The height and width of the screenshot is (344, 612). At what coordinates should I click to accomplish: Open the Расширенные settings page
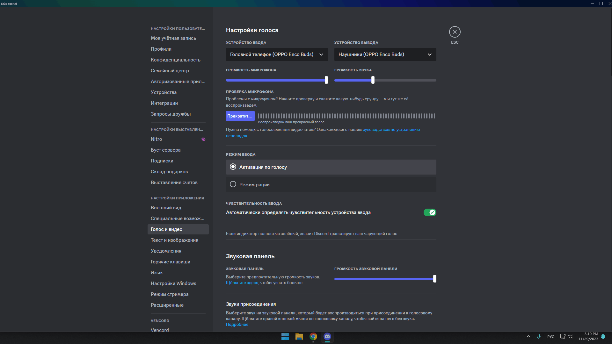click(x=178, y=305)
